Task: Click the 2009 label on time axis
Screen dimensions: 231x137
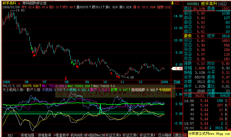Action: click(x=164, y=82)
